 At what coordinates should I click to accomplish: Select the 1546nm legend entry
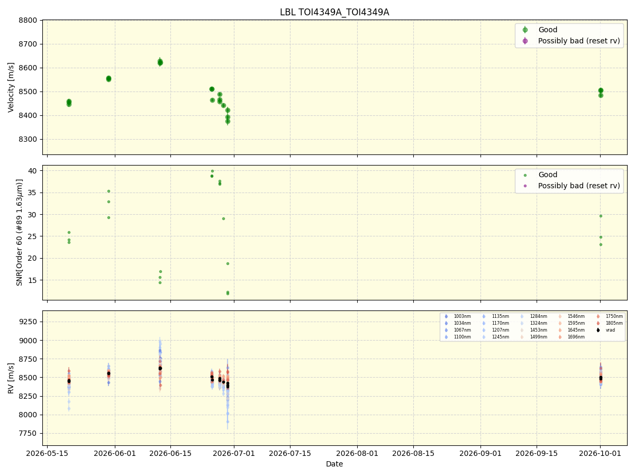coord(573,316)
